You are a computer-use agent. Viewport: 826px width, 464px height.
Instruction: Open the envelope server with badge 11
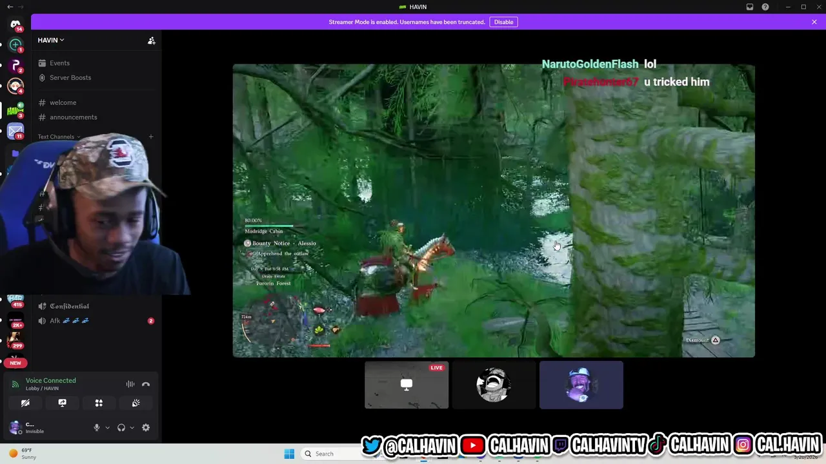tap(15, 131)
